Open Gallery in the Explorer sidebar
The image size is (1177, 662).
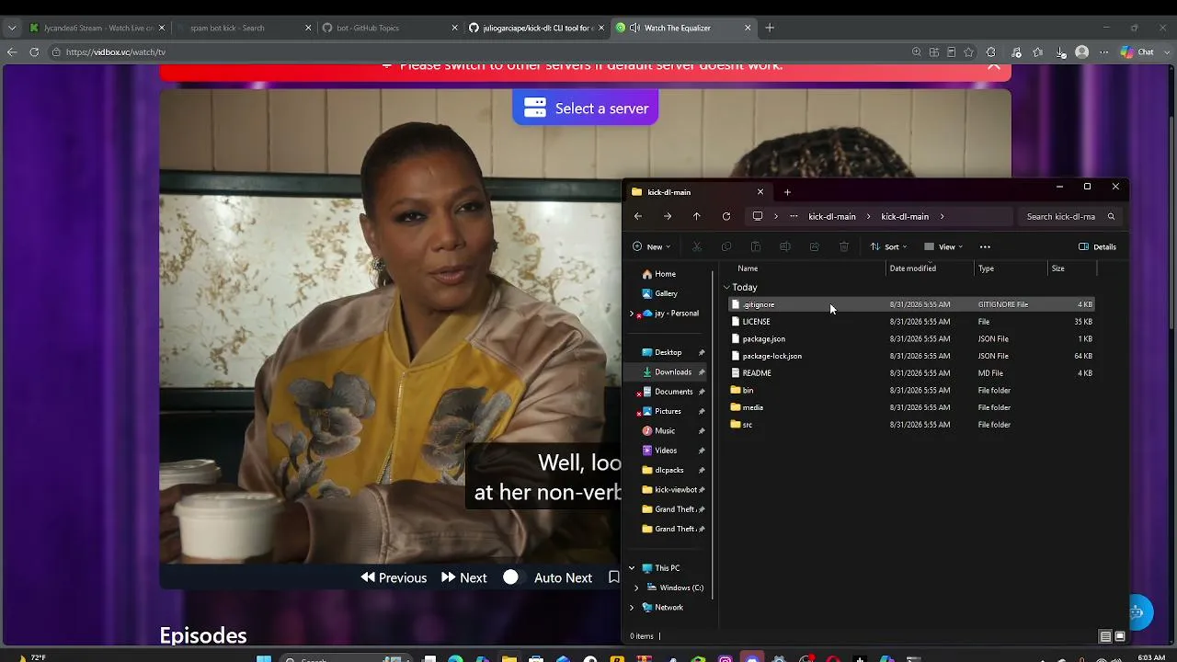click(666, 294)
